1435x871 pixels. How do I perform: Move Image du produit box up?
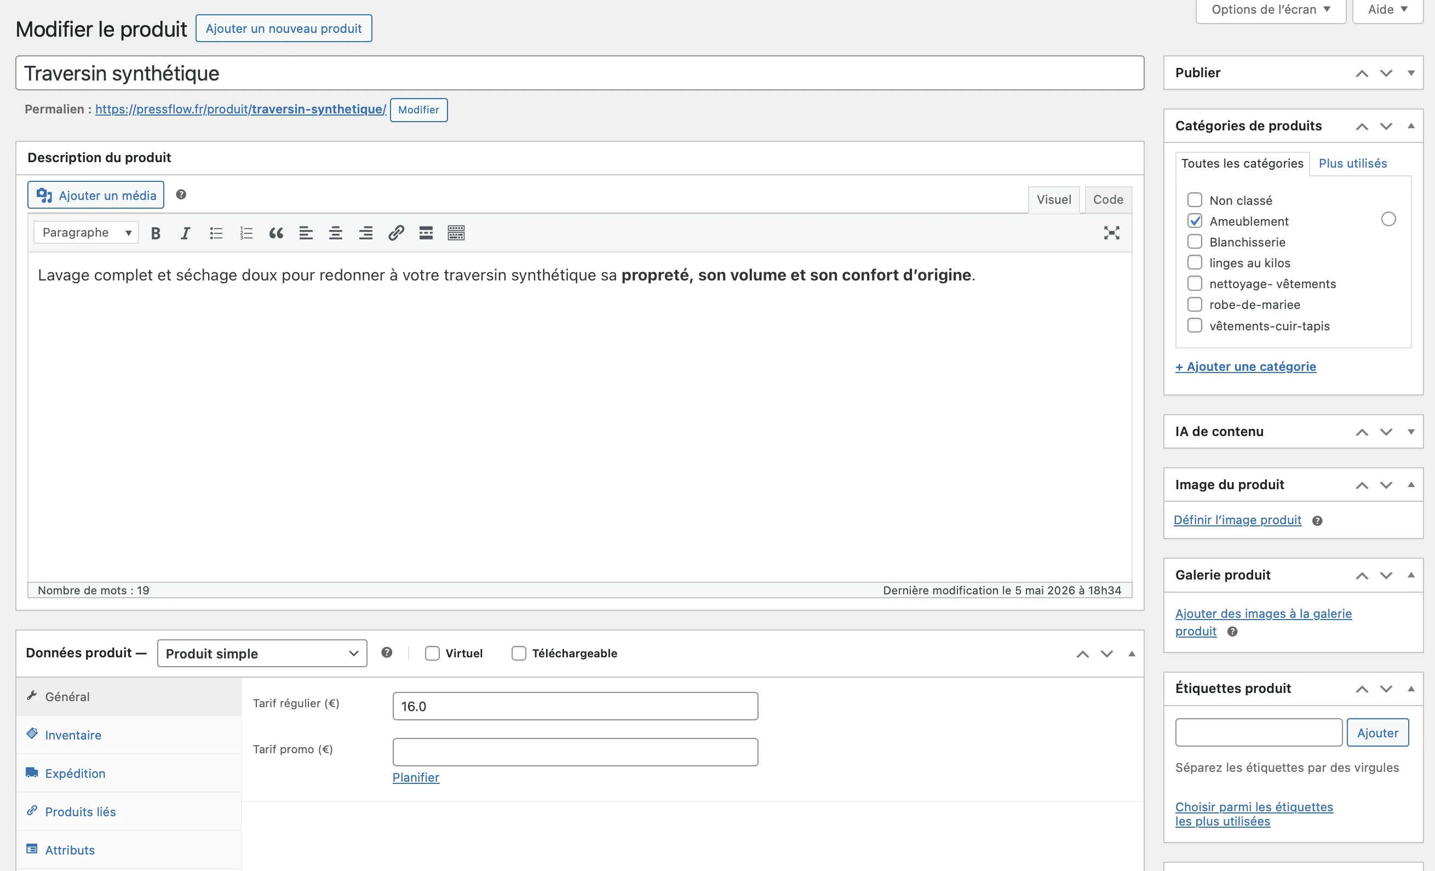pos(1362,485)
